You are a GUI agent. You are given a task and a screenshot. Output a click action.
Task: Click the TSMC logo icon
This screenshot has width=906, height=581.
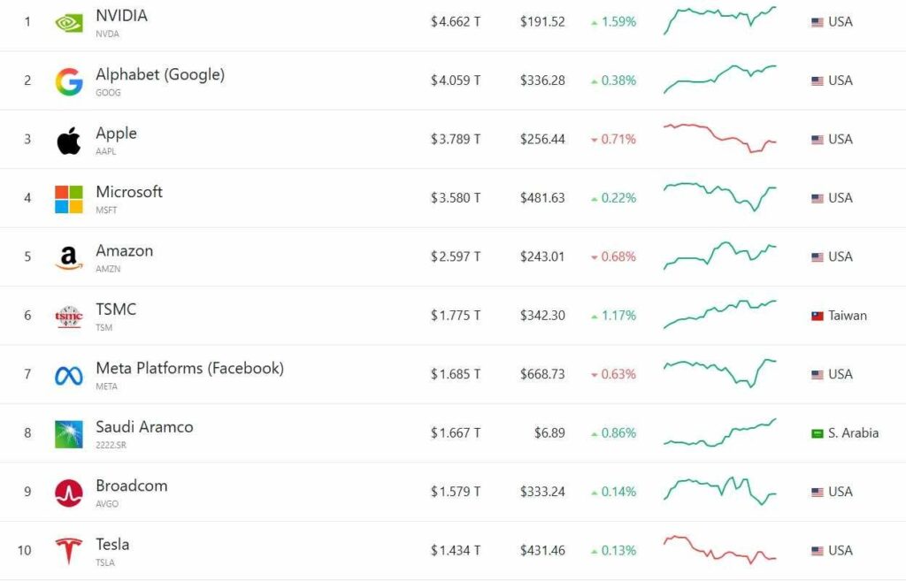69,316
